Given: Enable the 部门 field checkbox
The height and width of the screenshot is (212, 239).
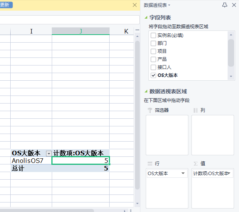Looking at the screenshot, I should [x=153, y=43].
